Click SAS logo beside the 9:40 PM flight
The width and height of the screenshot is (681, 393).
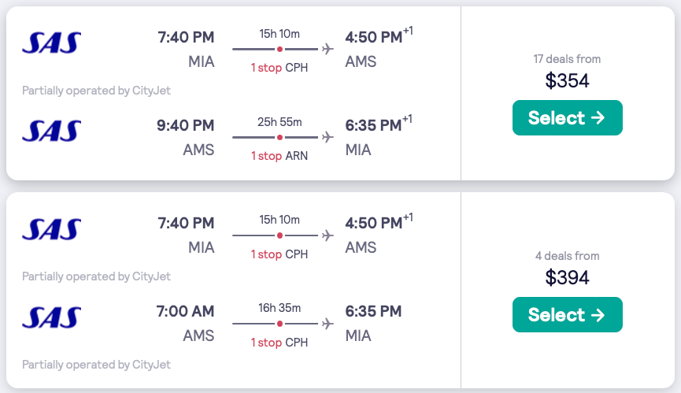[x=52, y=131]
